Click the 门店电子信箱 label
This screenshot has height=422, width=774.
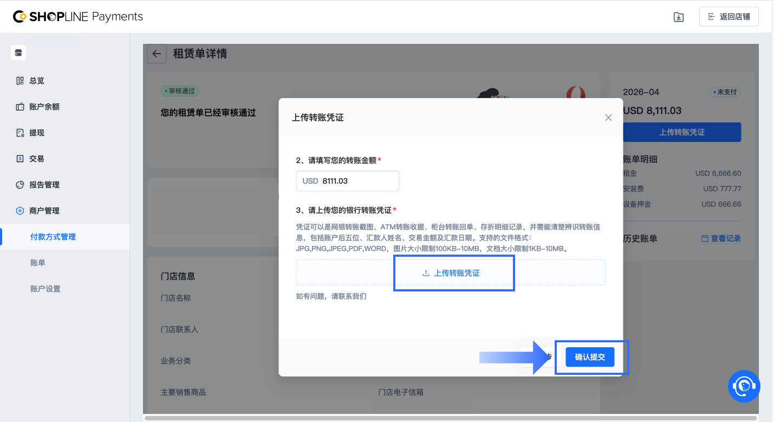(x=401, y=392)
